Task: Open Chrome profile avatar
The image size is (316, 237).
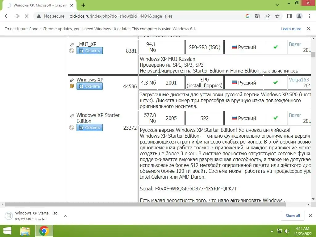Action: coord(299,16)
